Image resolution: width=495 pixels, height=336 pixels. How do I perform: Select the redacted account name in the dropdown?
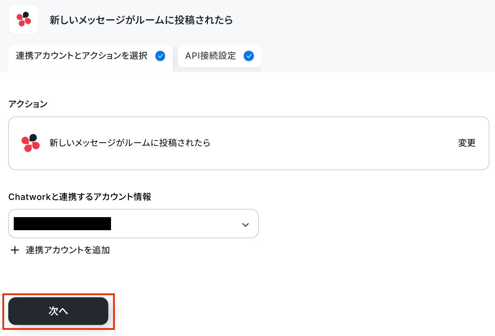click(x=62, y=224)
